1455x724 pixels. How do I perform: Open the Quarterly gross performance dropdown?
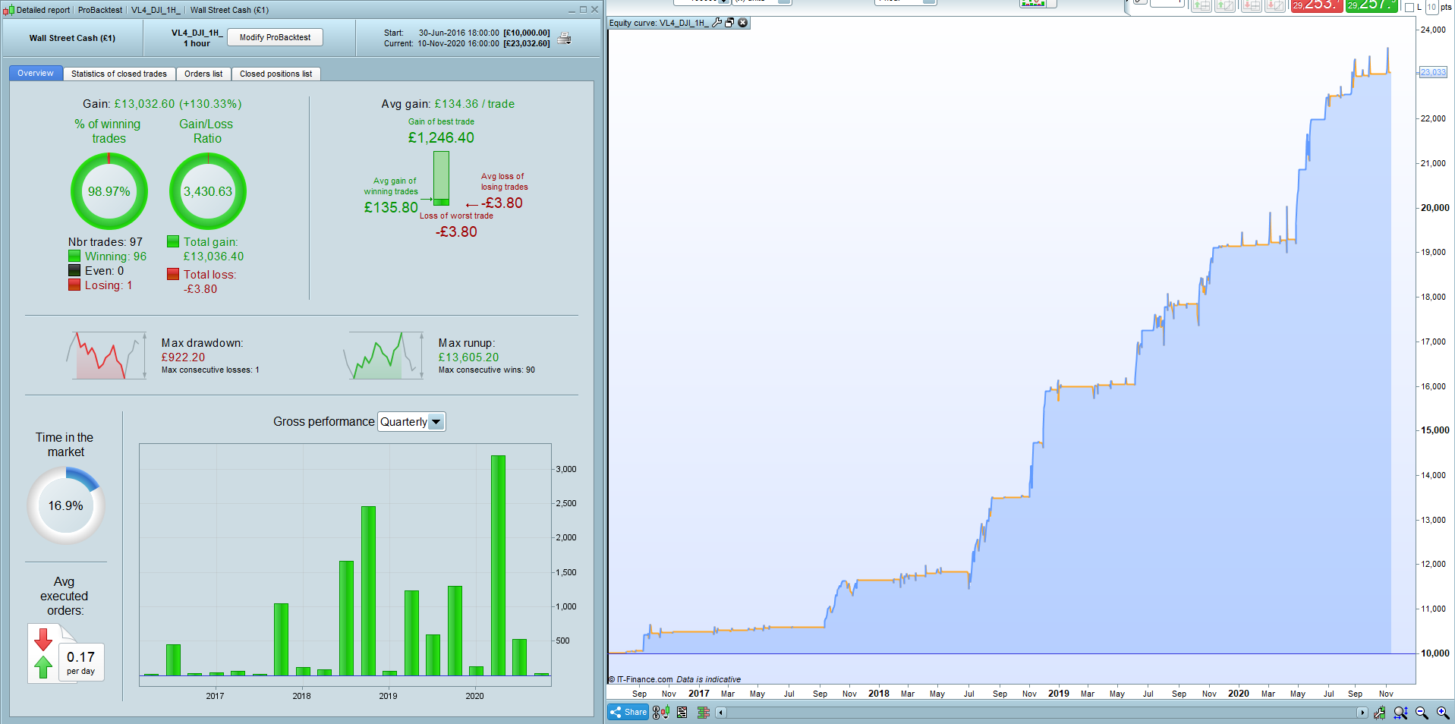point(411,422)
